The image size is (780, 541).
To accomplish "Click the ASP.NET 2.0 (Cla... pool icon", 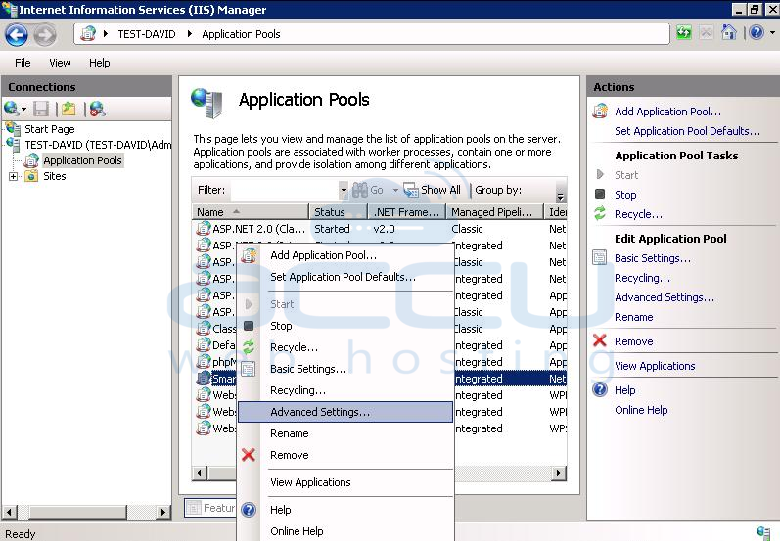I will click(x=204, y=229).
